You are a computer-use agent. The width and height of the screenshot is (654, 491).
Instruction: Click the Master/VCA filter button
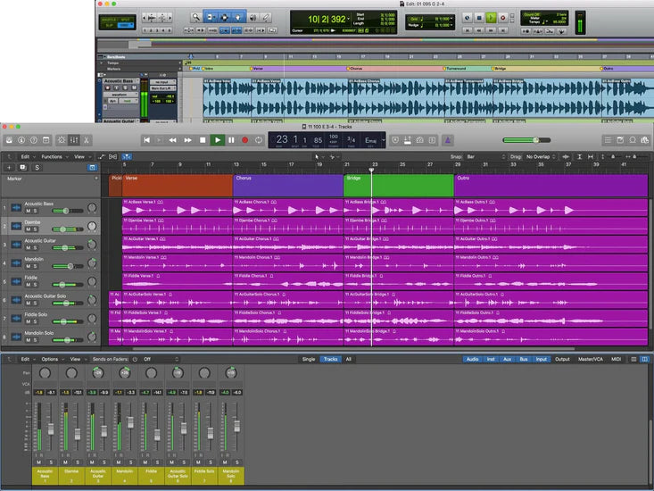click(591, 359)
